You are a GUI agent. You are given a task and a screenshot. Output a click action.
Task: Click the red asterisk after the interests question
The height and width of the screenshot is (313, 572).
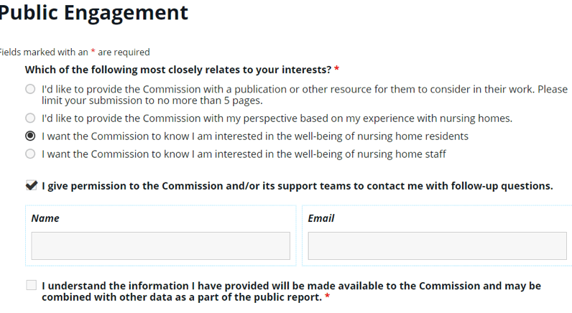[x=337, y=70]
